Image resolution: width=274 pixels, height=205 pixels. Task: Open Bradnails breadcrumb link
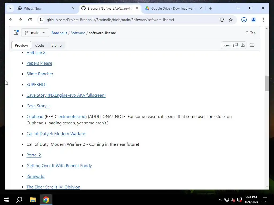point(59,33)
